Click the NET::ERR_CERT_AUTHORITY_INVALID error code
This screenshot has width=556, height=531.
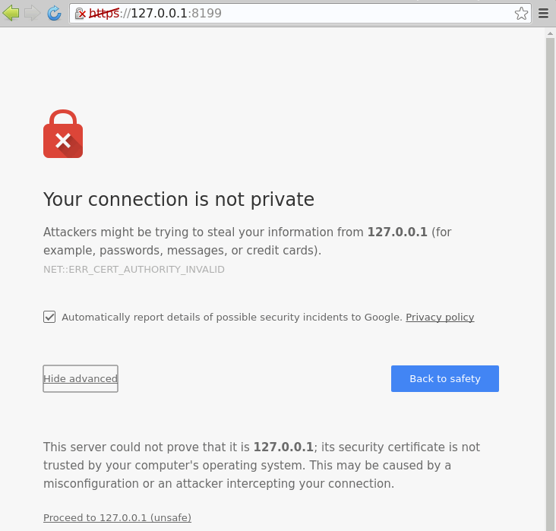(x=134, y=270)
